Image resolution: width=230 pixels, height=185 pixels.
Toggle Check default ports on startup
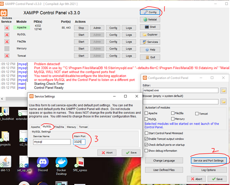(146, 145)
